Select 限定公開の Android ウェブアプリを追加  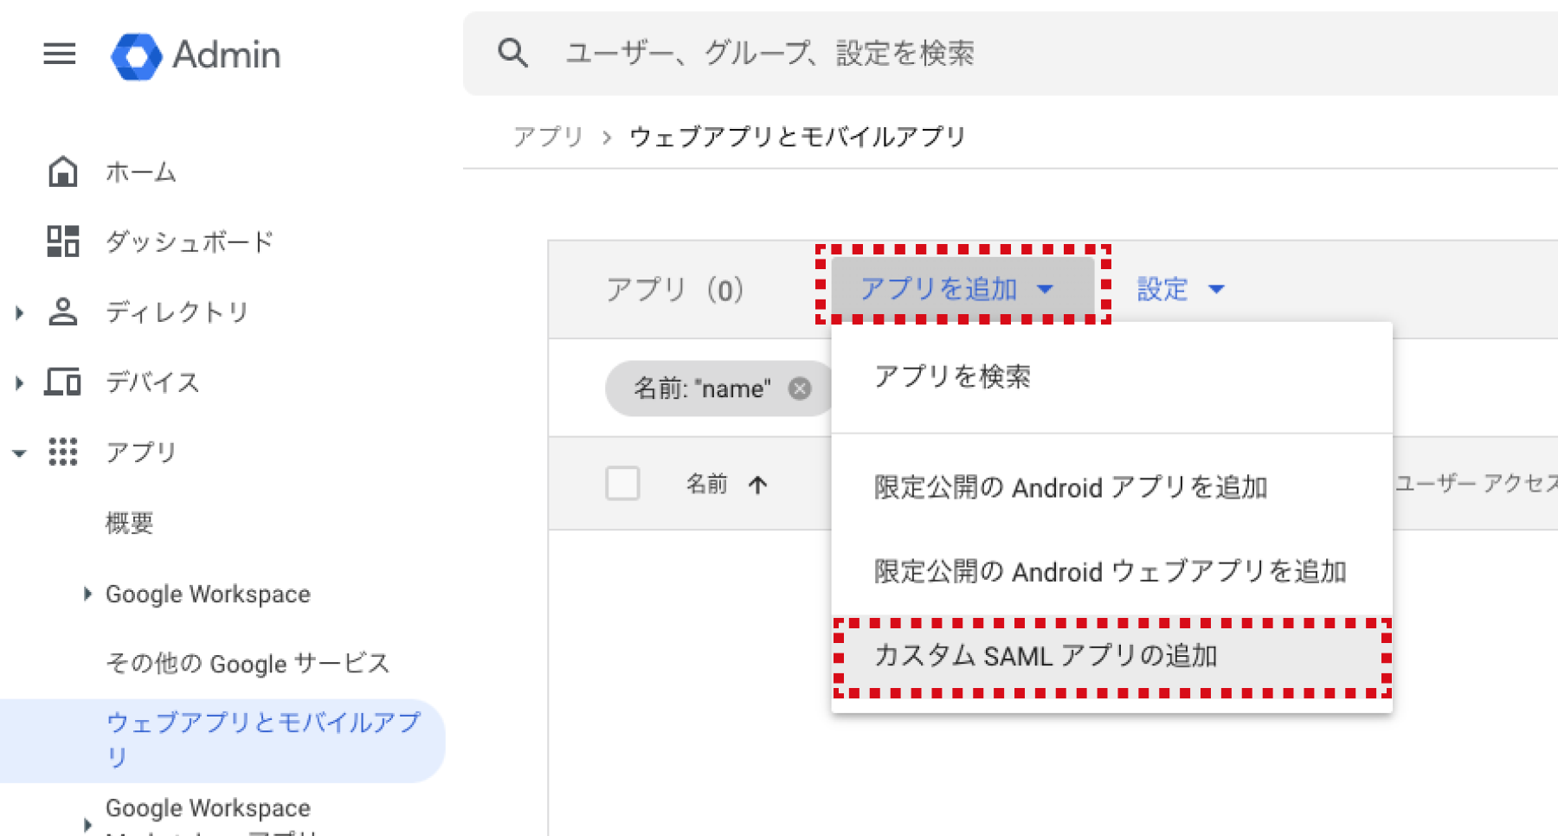point(1110,572)
